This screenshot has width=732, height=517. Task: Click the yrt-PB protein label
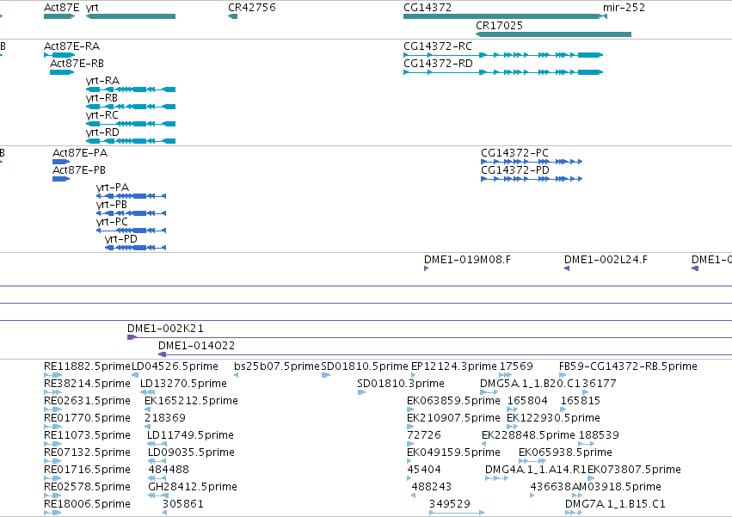[112, 205]
